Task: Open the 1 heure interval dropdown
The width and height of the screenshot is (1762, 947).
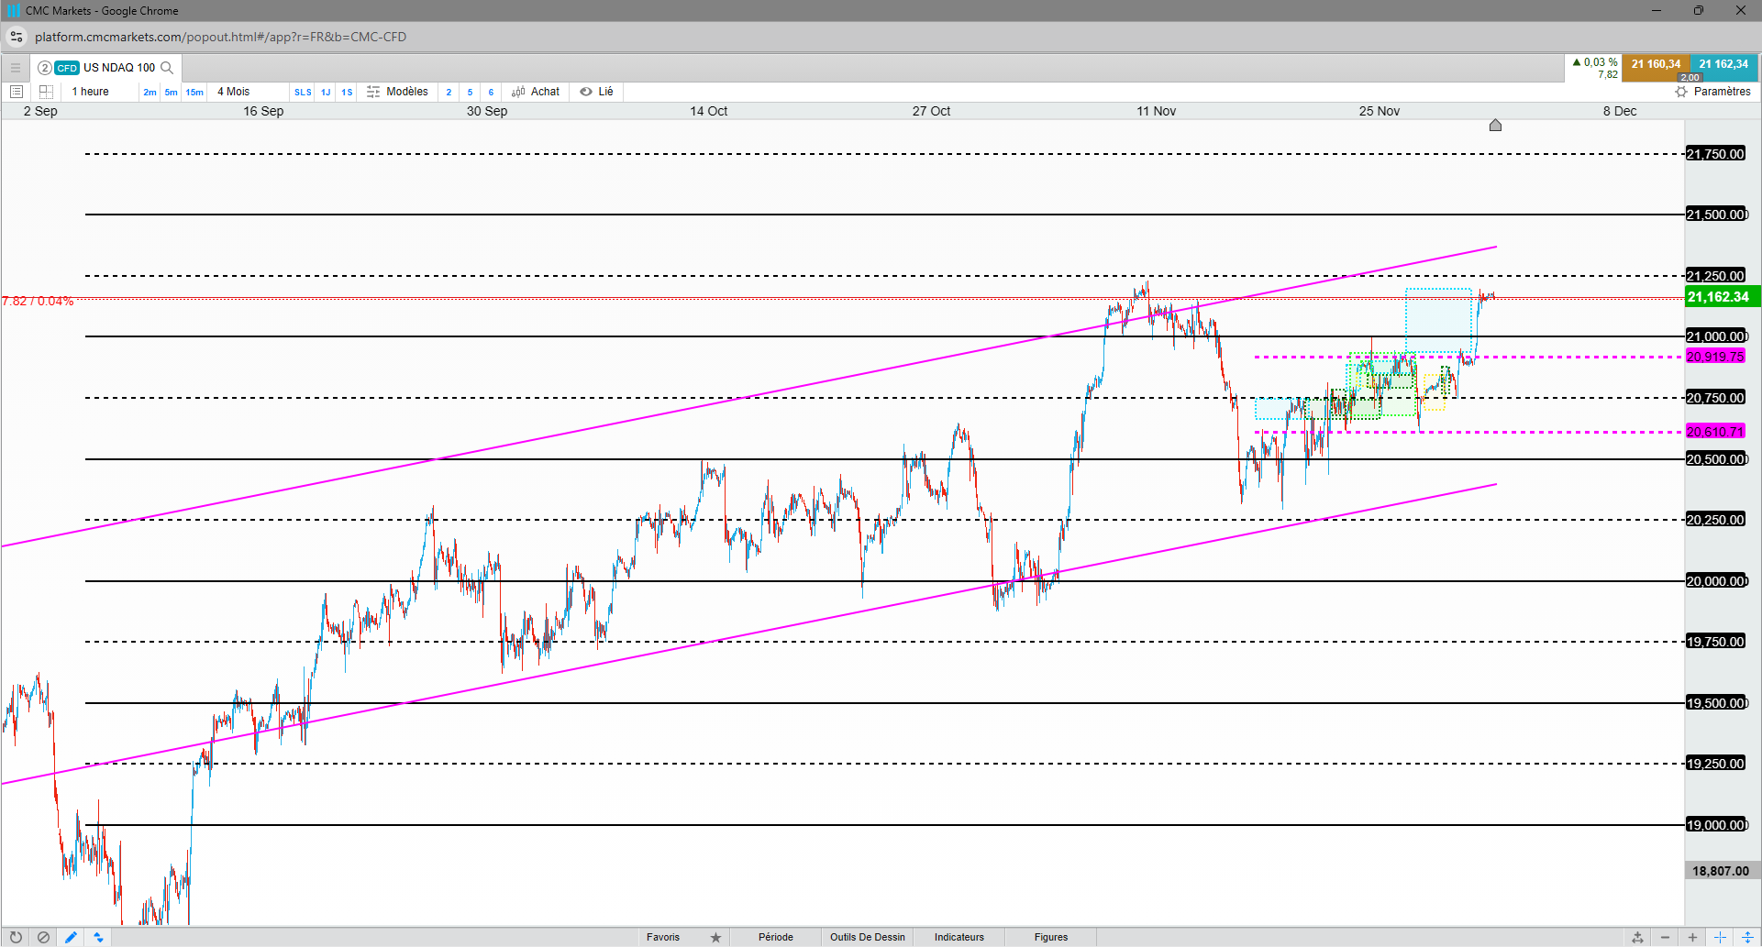Action: tap(91, 92)
